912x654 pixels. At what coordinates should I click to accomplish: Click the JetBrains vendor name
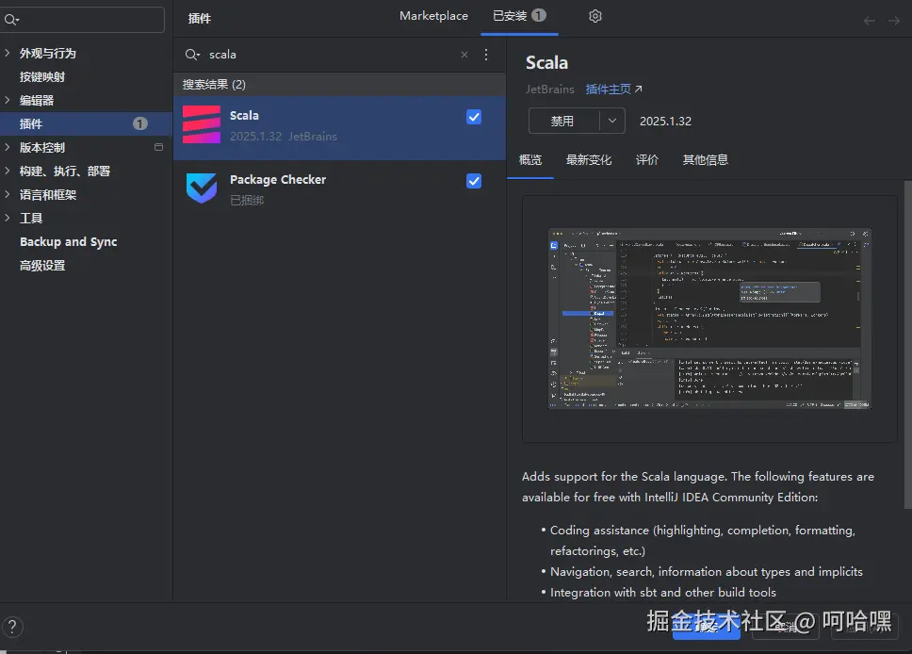click(x=549, y=89)
